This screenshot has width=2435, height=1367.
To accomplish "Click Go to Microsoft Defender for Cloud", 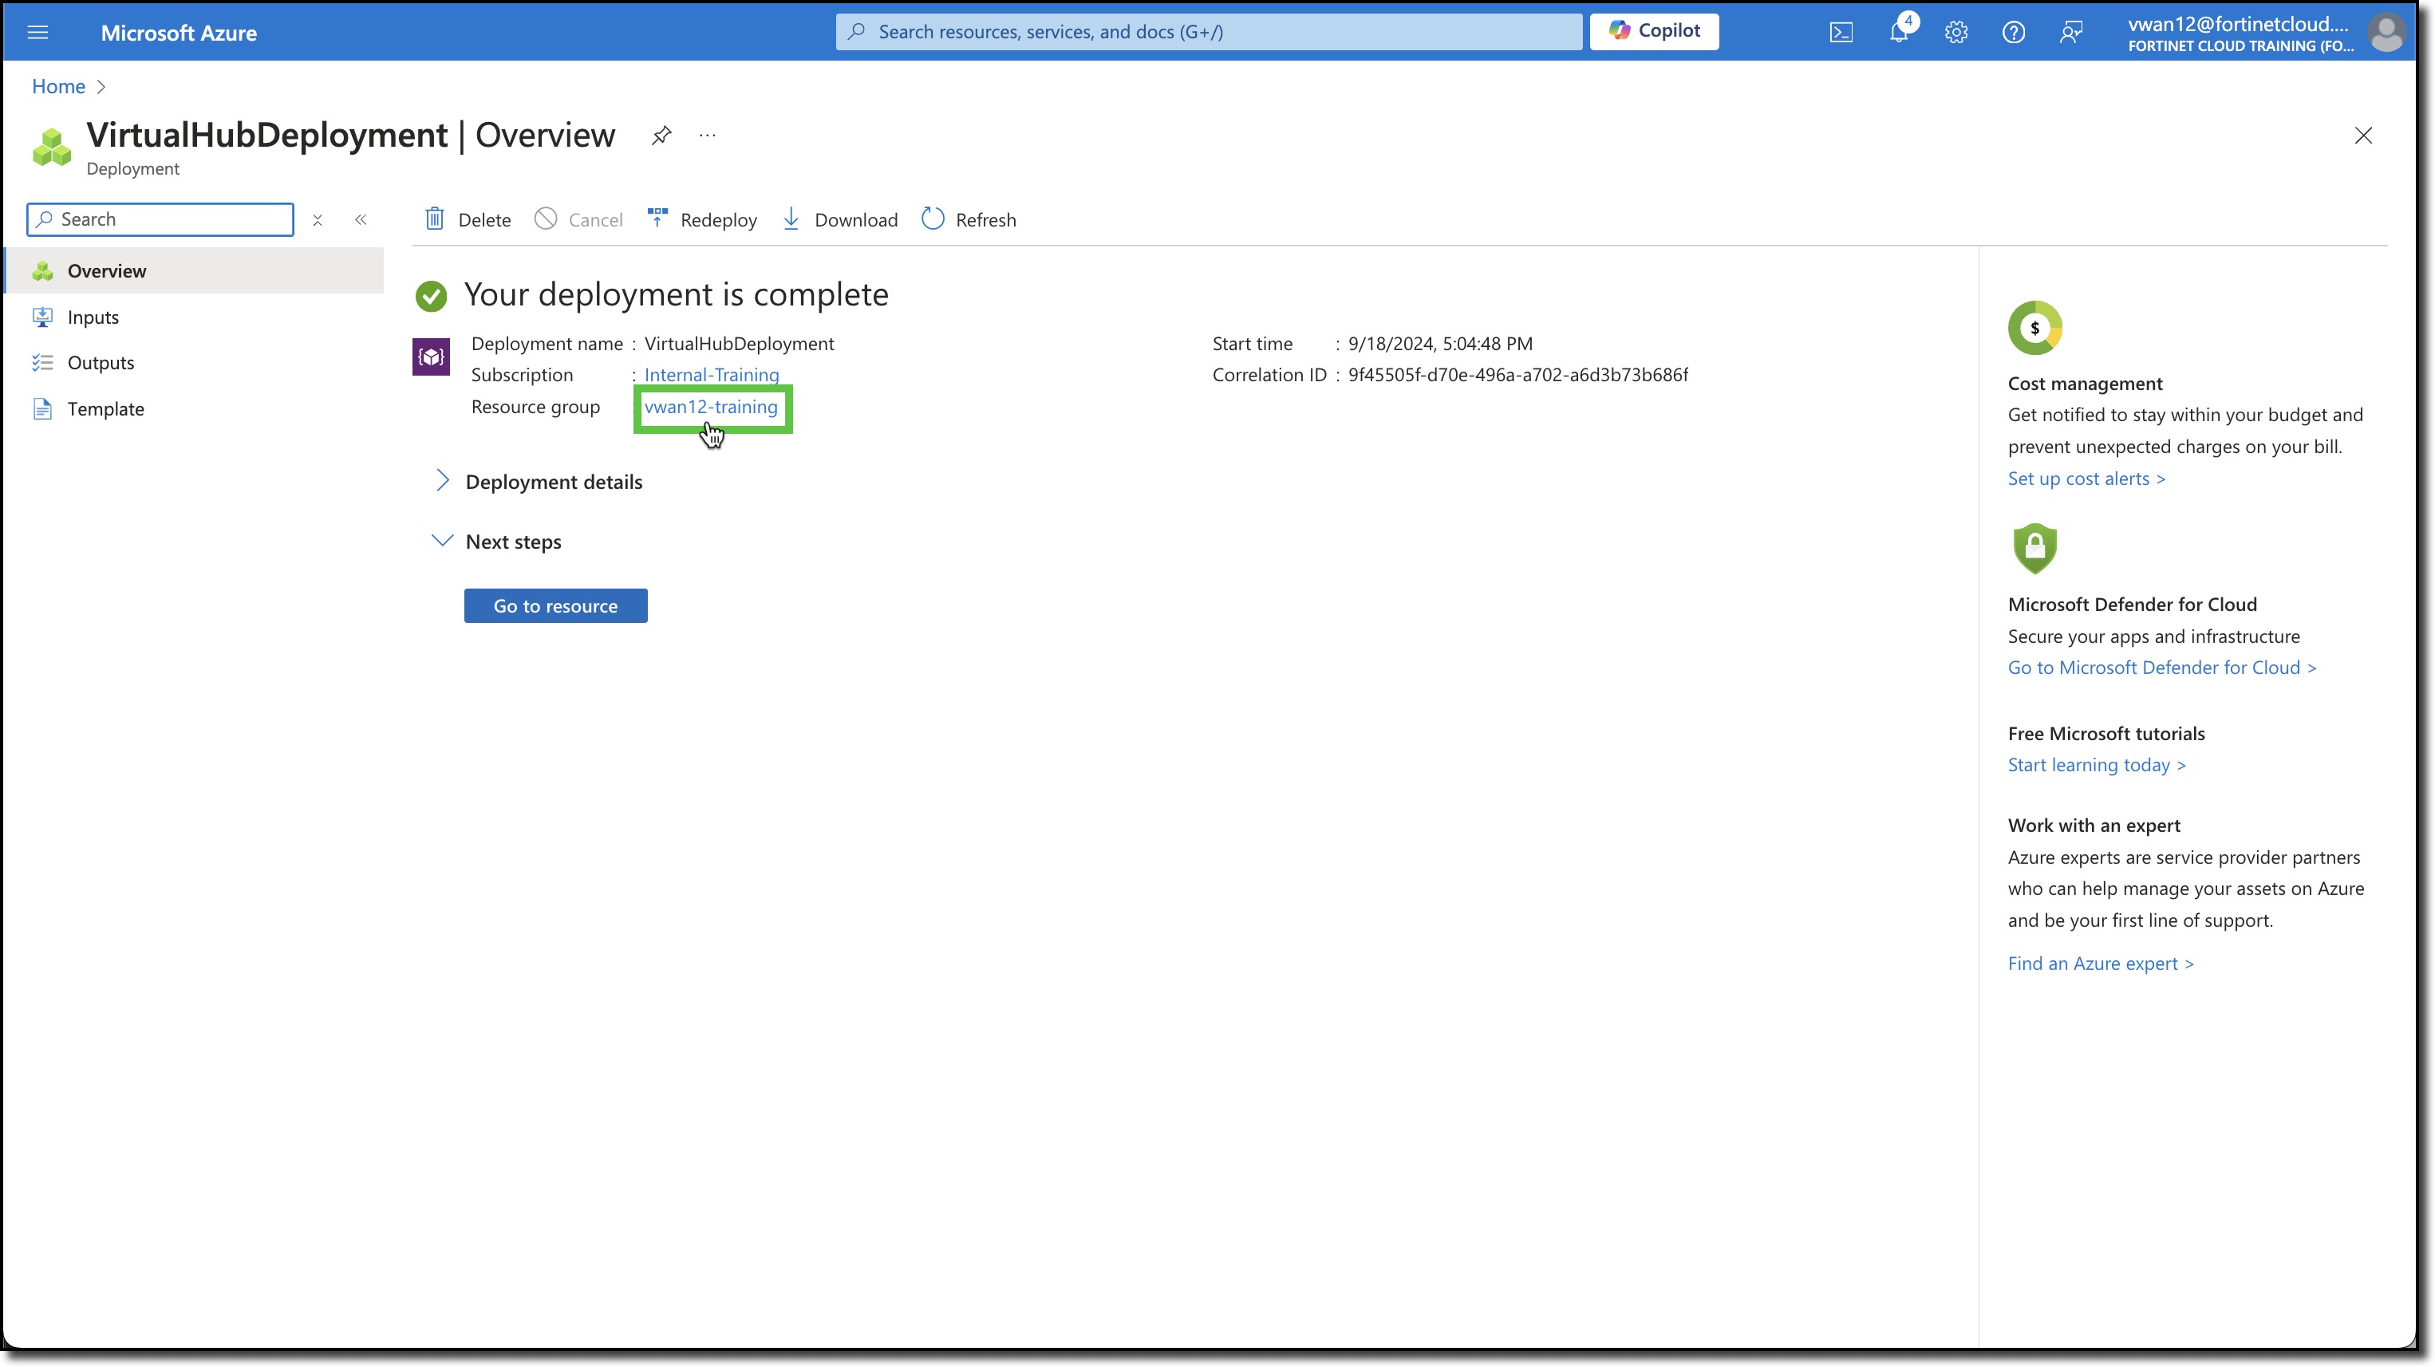I will coord(2162,668).
